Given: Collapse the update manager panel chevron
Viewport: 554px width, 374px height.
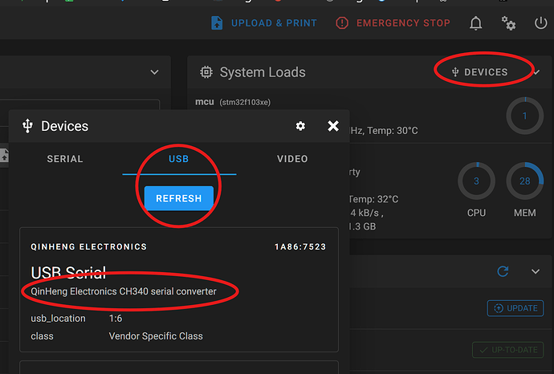Looking at the screenshot, I should click(x=536, y=271).
